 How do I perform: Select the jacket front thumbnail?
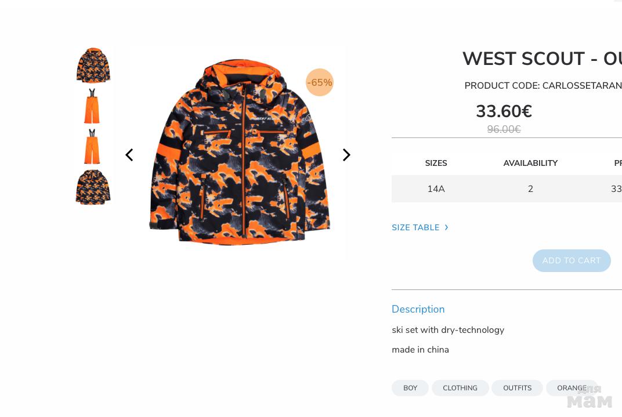point(93,66)
